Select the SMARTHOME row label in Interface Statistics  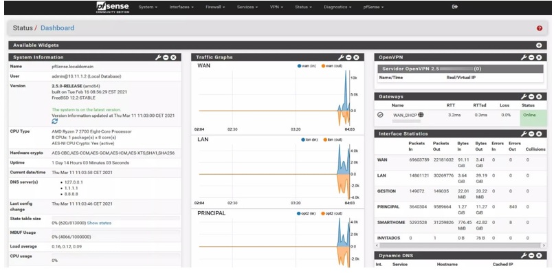coord(391,222)
